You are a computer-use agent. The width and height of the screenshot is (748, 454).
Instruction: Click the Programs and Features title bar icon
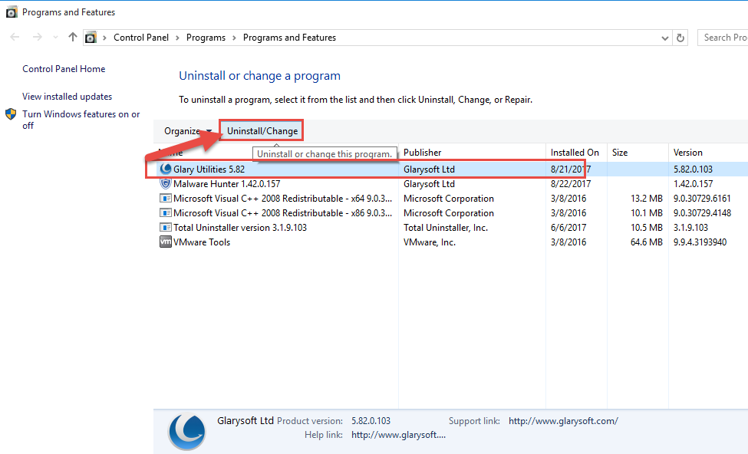(x=12, y=12)
